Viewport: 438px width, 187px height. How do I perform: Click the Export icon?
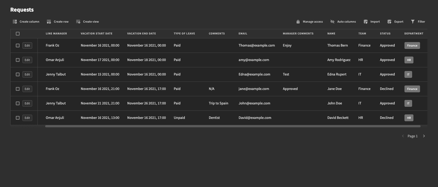pyautogui.click(x=389, y=22)
